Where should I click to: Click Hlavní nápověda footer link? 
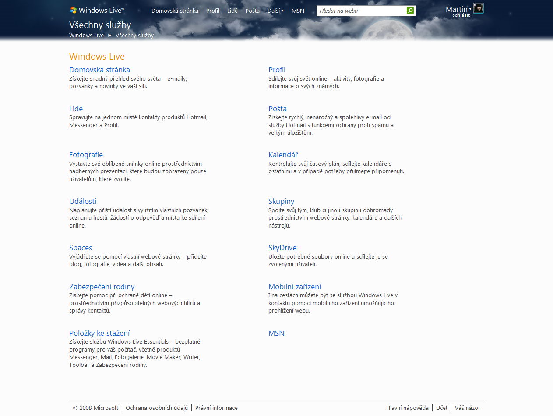click(x=407, y=408)
